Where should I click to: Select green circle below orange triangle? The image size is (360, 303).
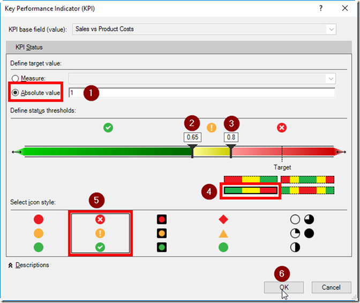[x=223, y=247]
